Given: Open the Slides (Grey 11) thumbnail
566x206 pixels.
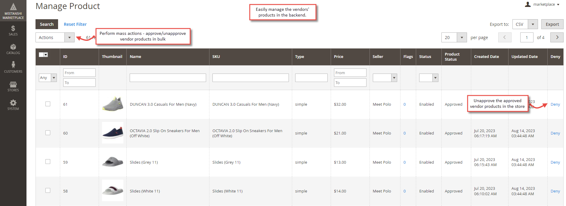Looking at the screenshot, I should click(x=113, y=162).
